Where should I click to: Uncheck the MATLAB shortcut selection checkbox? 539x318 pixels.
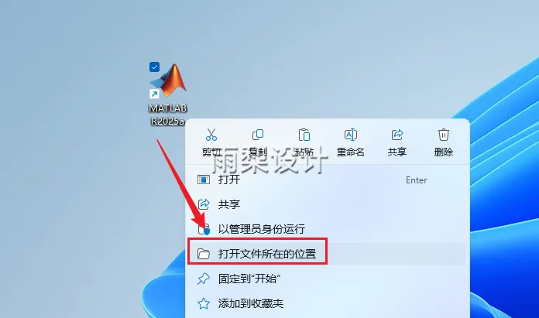click(154, 67)
